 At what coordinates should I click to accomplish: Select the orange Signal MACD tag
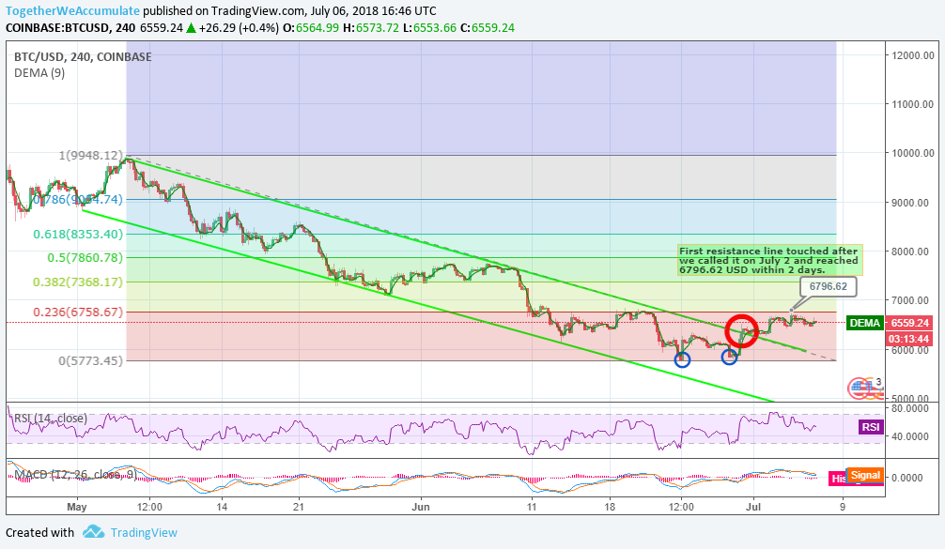[x=865, y=475]
